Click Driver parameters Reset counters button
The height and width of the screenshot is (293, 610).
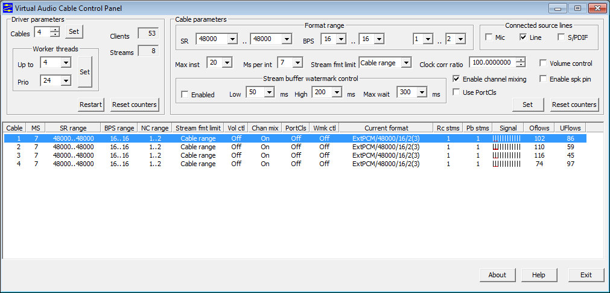[x=135, y=105]
